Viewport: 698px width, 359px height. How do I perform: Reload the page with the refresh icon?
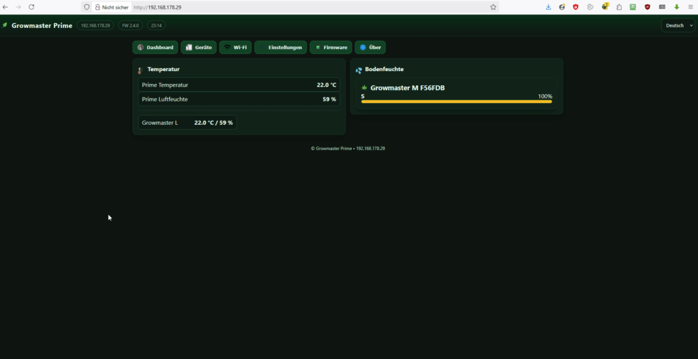tap(31, 7)
